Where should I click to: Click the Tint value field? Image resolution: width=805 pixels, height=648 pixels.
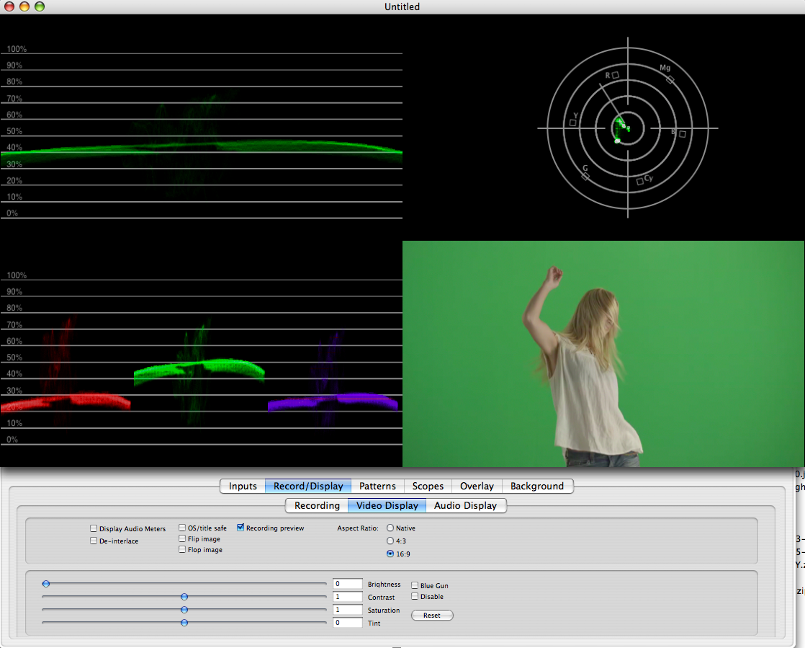point(348,622)
